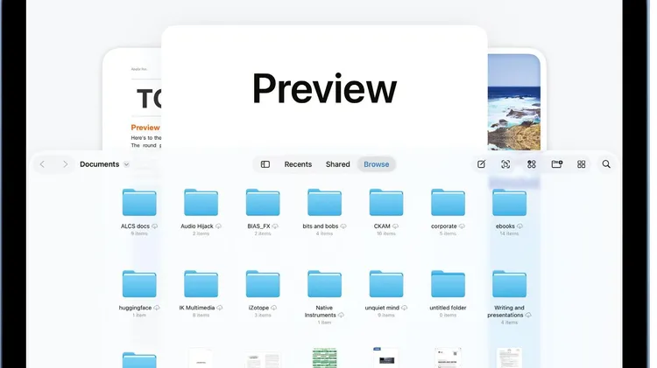Click the scan document icon

tap(505, 164)
